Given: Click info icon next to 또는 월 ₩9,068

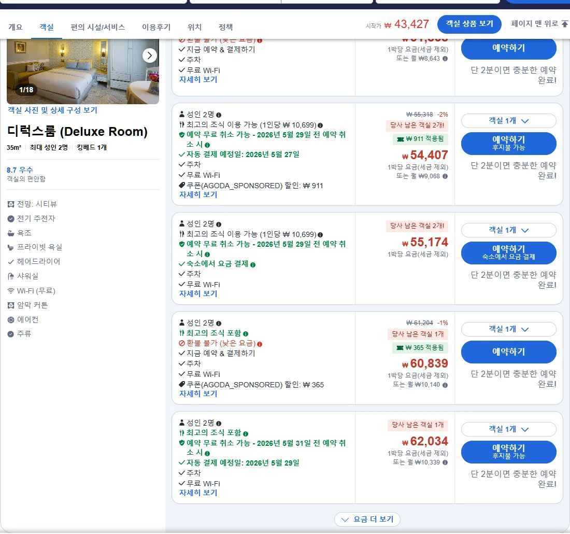Looking at the screenshot, I should click(445, 176).
